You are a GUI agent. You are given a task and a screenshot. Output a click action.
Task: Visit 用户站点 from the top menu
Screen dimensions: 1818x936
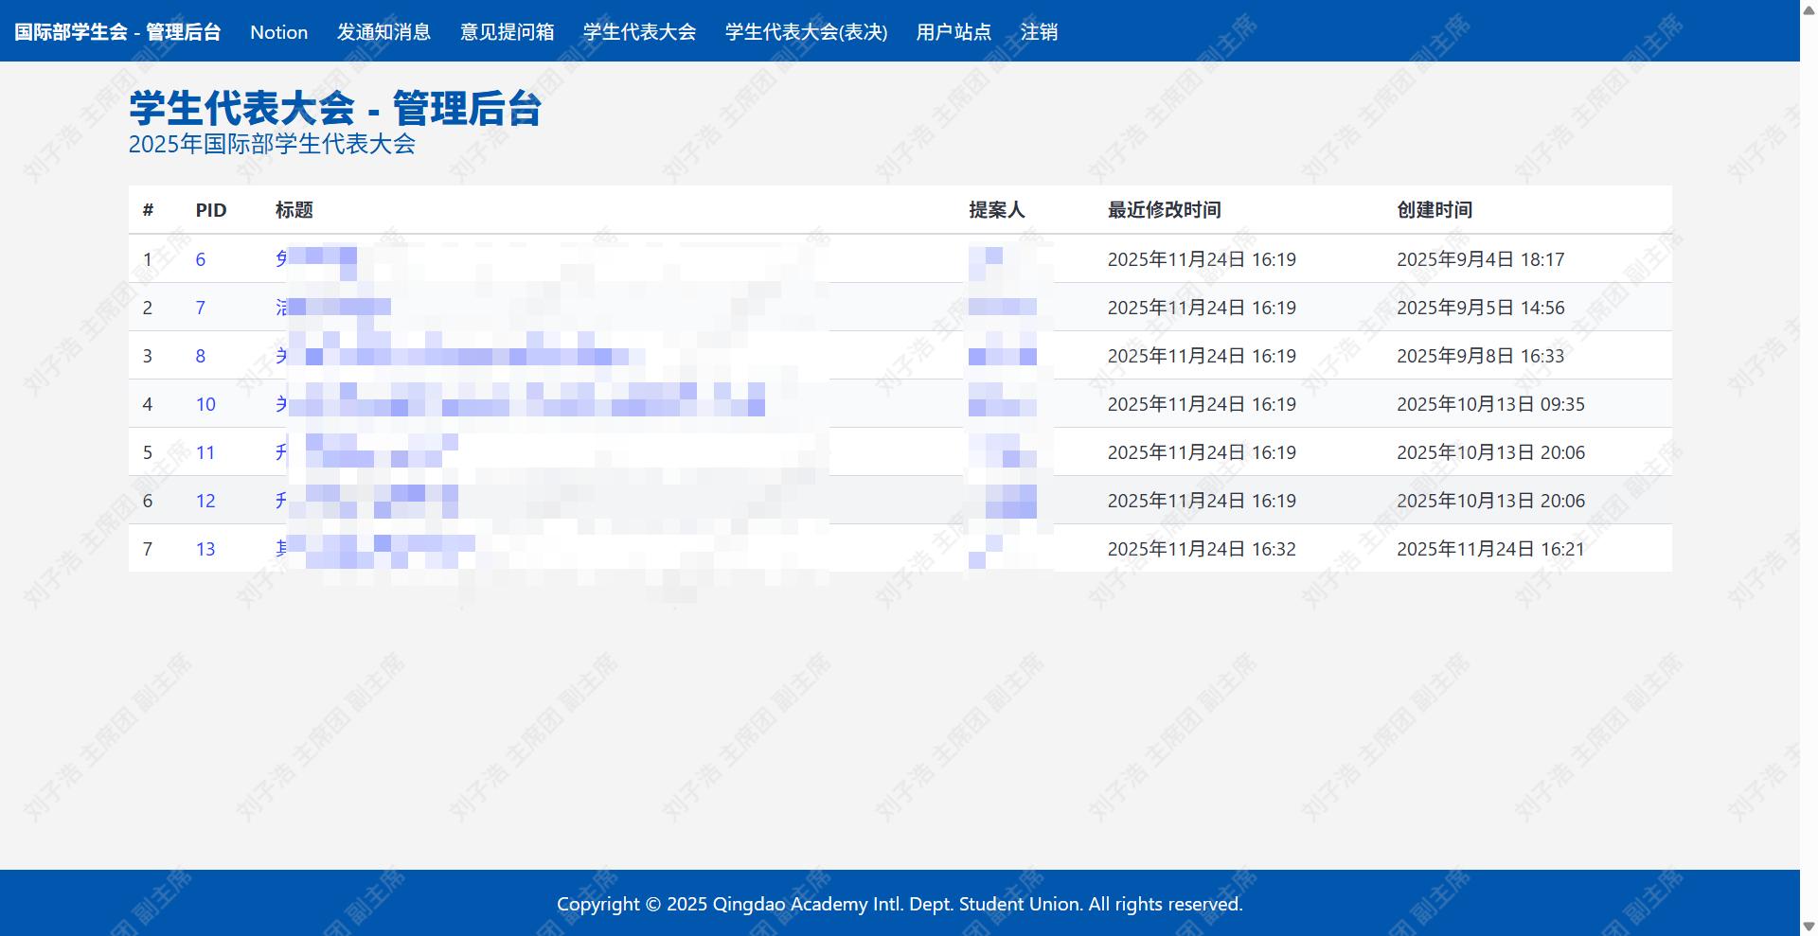pyautogui.click(x=954, y=32)
